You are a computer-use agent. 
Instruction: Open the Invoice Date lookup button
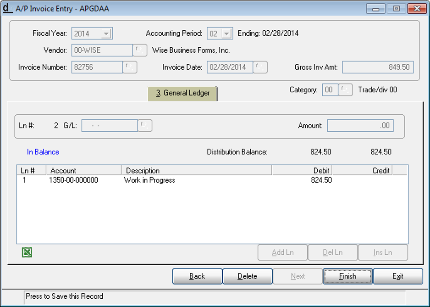[x=260, y=67]
